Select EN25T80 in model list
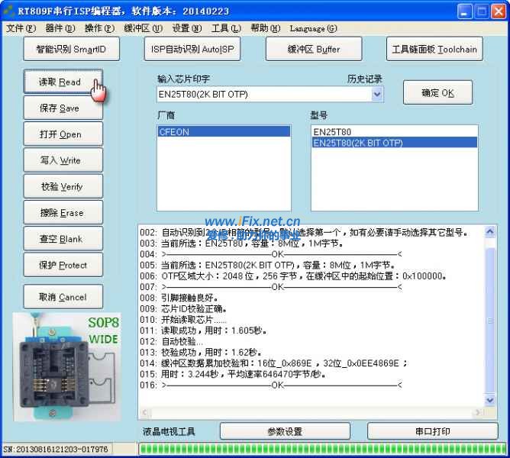This screenshot has height=458, width=510. click(332, 132)
